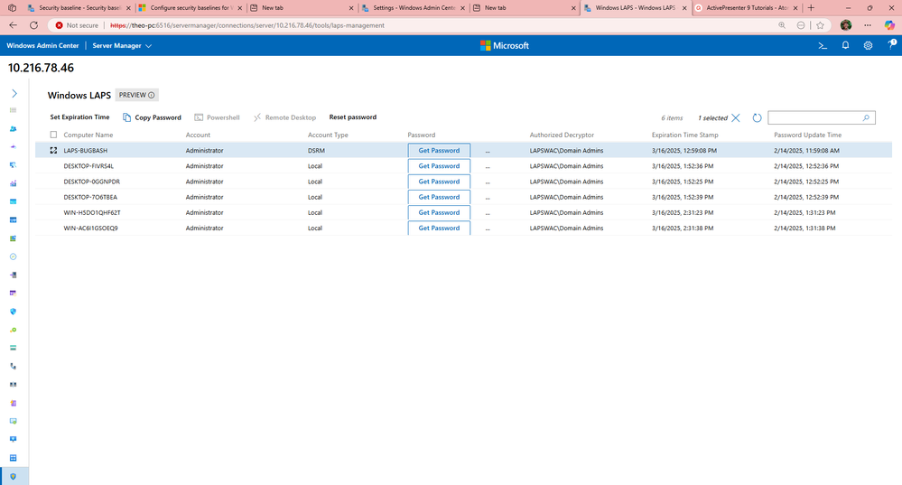
Task: Click Reset password in toolbar
Action: click(x=353, y=117)
